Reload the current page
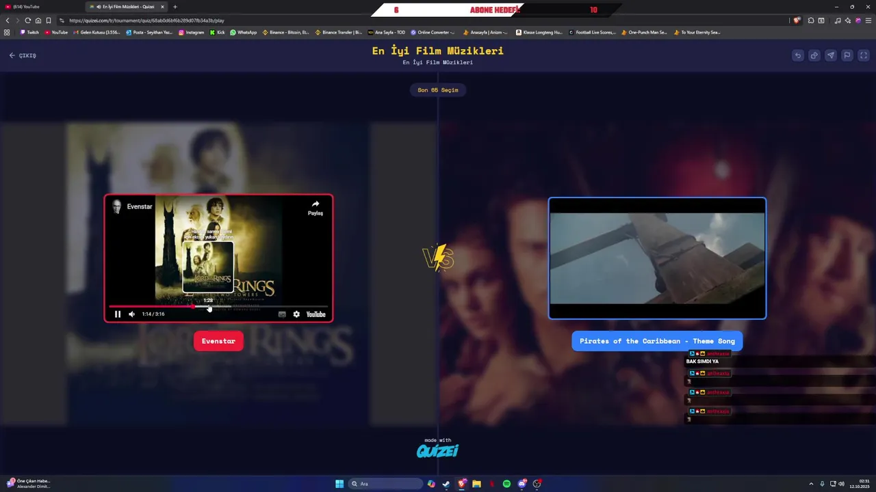The height and width of the screenshot is (492, 876). [28, 20]
